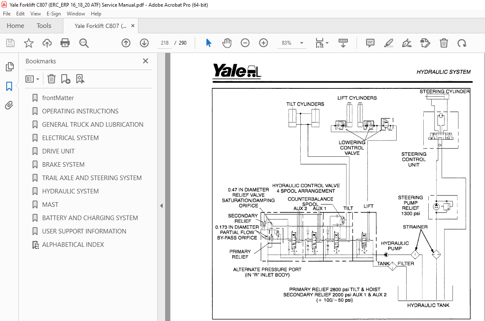Open the frontMatter bookmark

coord(58,98)
